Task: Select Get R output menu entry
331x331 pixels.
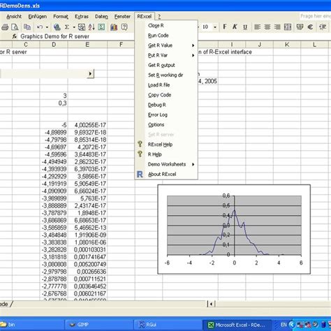Action: point(166,65)
